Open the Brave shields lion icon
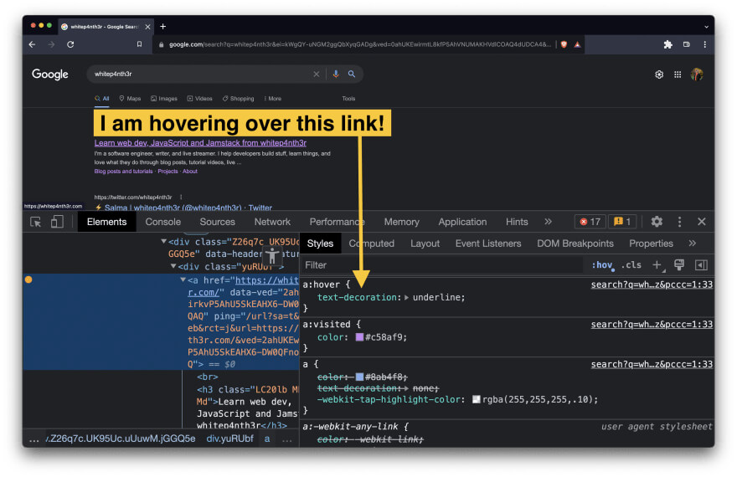Image resolution: width=737 pixels, height=477 pixels. point(564,44)
